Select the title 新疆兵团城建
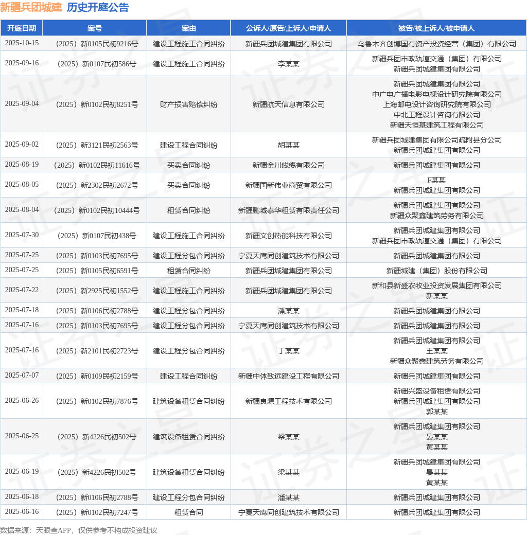Viewport: 527px width, 535px height. tap(31, 7)
